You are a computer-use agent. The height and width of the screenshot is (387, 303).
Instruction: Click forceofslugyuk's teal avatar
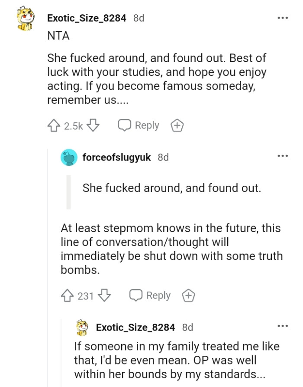[x=68, y=157]
